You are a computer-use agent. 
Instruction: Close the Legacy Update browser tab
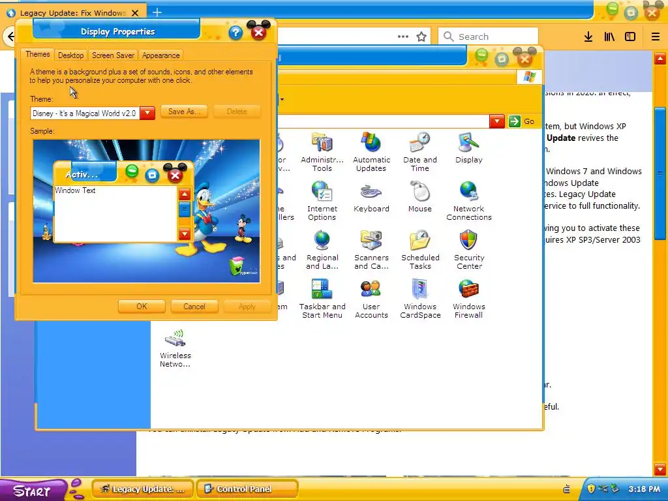135,13
